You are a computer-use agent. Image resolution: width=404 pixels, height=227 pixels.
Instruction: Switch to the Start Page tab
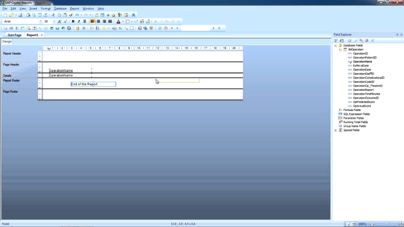15,35
